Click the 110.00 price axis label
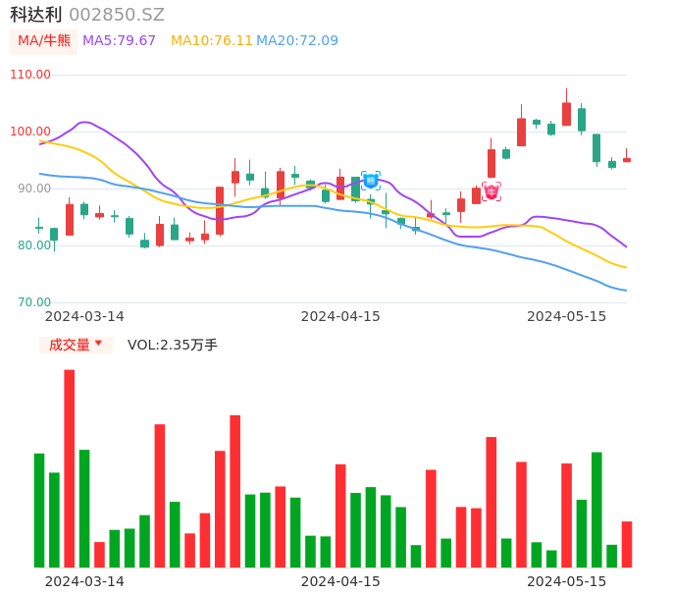The height and width of the screenshot is (595, 673). coord(30,75)
